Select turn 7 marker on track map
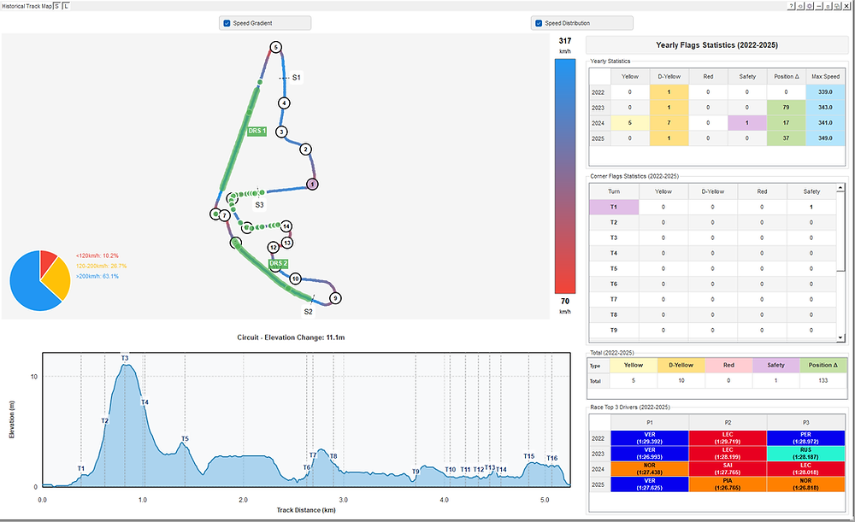855x522 pixels. pos(224,216)
